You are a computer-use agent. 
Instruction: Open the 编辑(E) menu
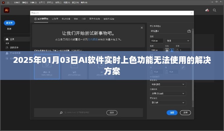[x=25, y=3]
